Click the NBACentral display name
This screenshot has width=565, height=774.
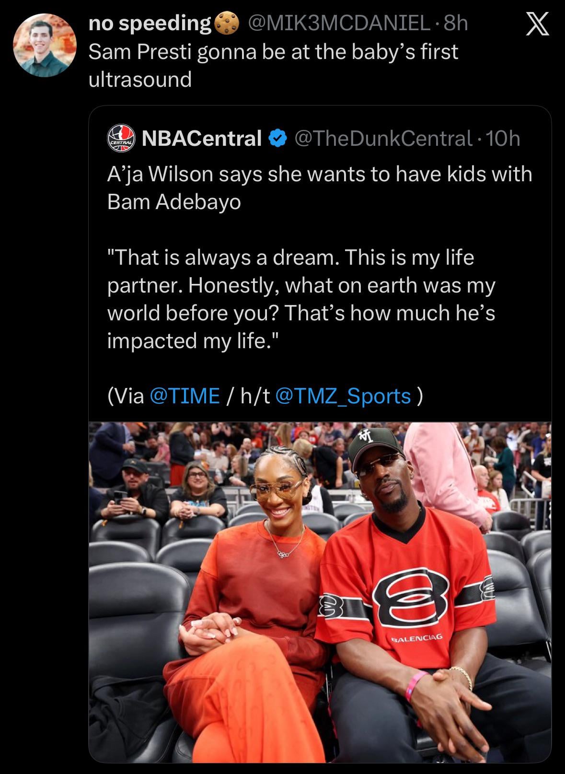tap(202, 139)
